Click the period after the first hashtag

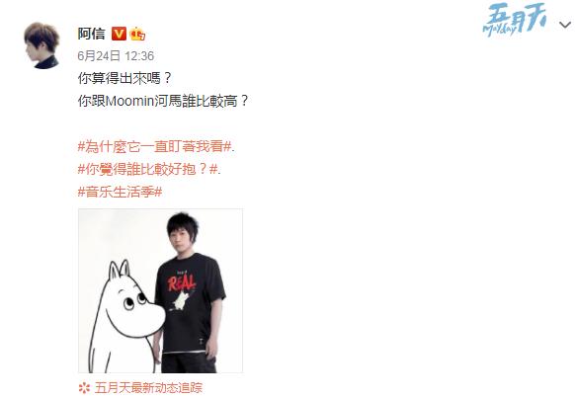233,147
